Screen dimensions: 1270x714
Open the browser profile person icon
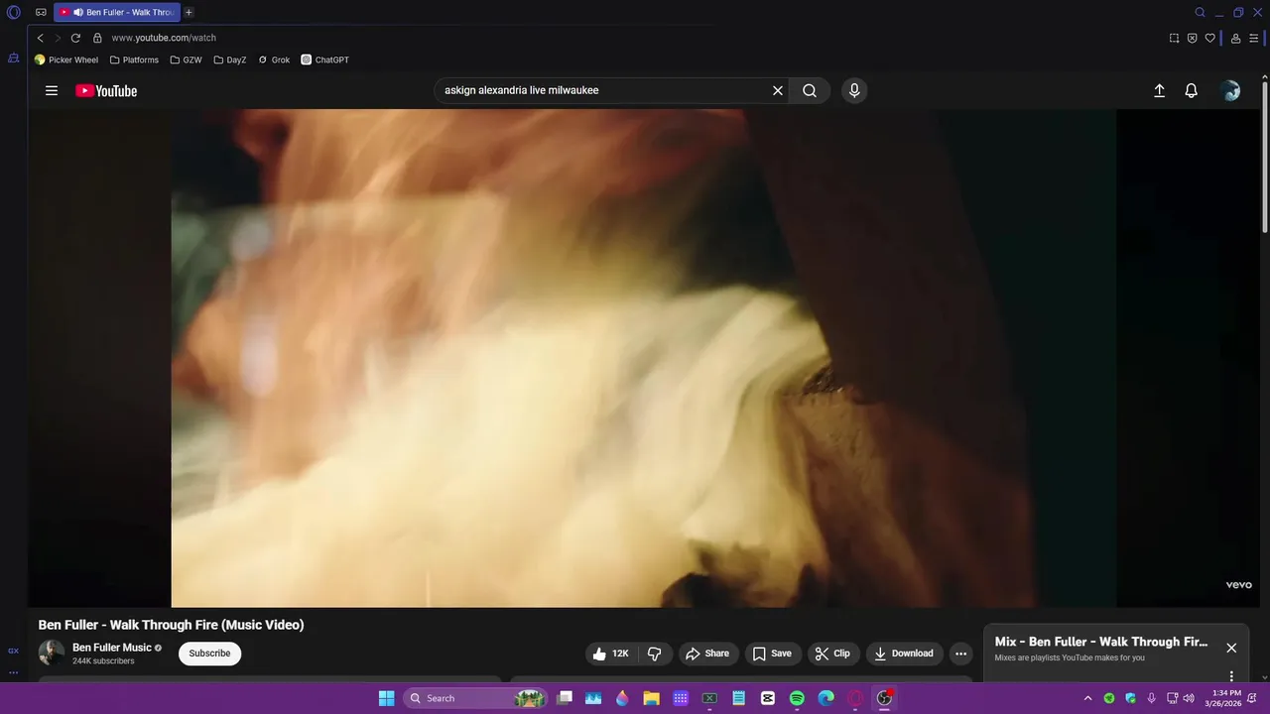pos(1235,38)
